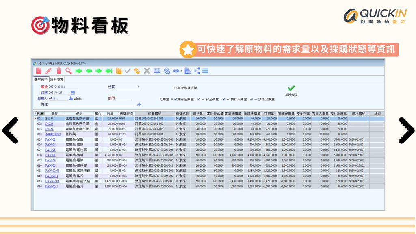Viewport: 416px width, 234px height.
Task: Jump to first record green arrow
Action: (78, 71)
